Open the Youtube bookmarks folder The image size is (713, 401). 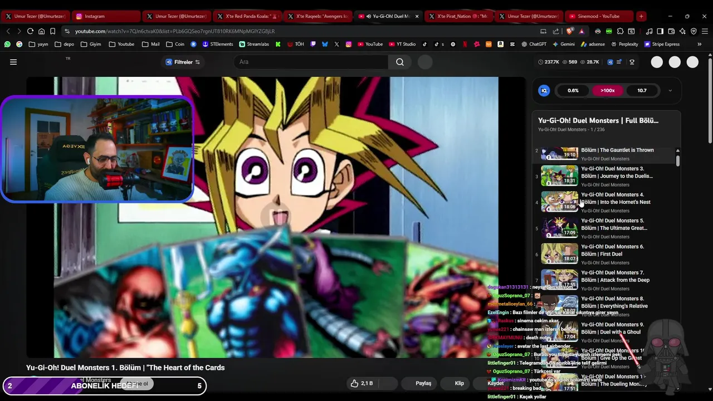pyautogui.click(x=121, y=44)
